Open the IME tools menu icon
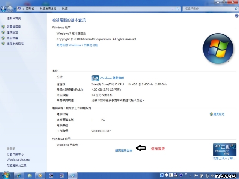The image size is (239, 179). [176, 175]
